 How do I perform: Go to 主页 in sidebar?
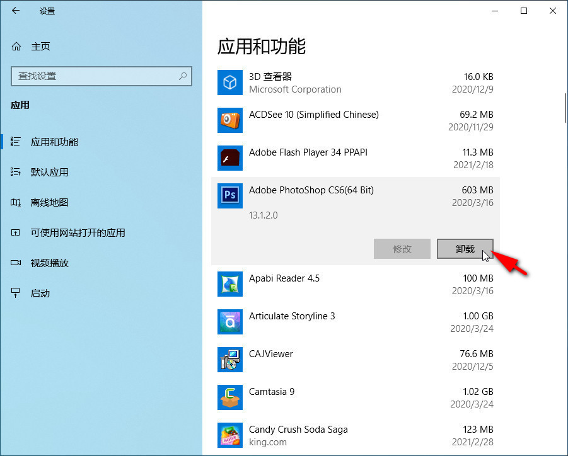(40, 47)
